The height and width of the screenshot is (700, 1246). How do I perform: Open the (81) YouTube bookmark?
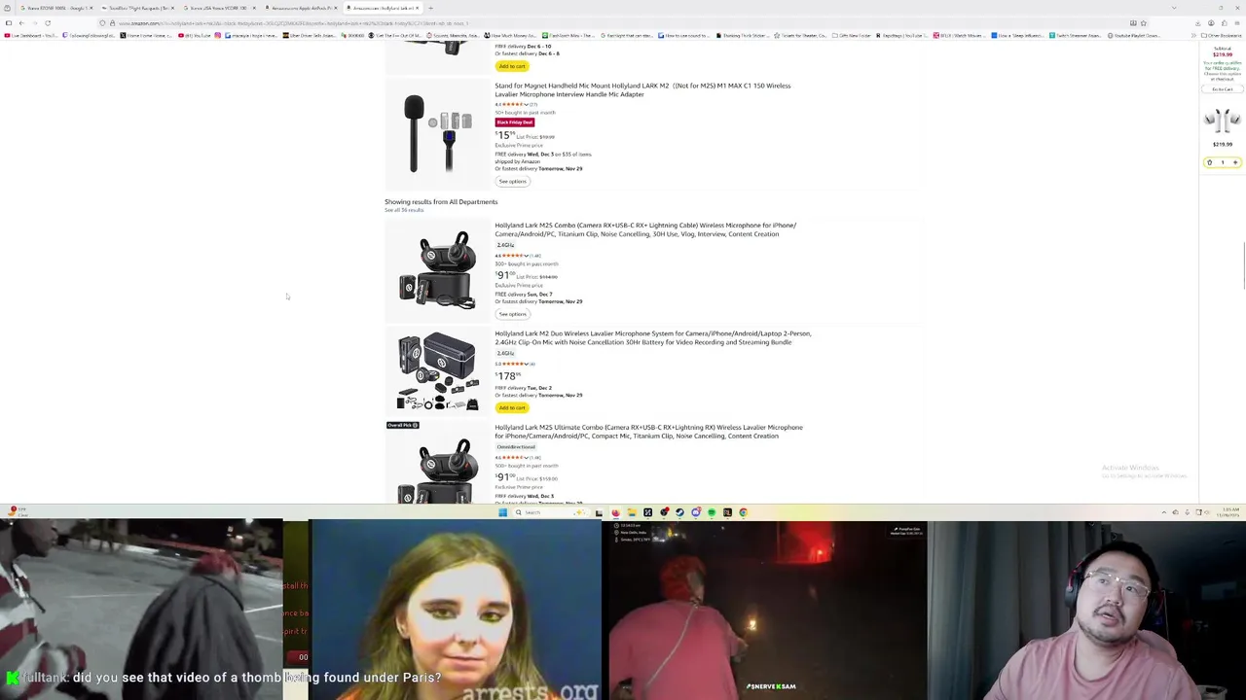click(195, 36)
